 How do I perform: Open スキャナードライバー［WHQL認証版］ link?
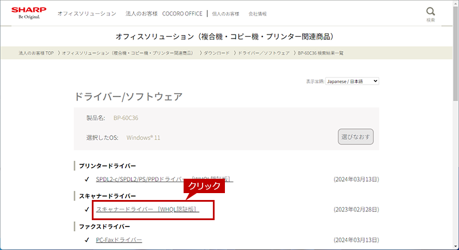[x=147, y=209]
